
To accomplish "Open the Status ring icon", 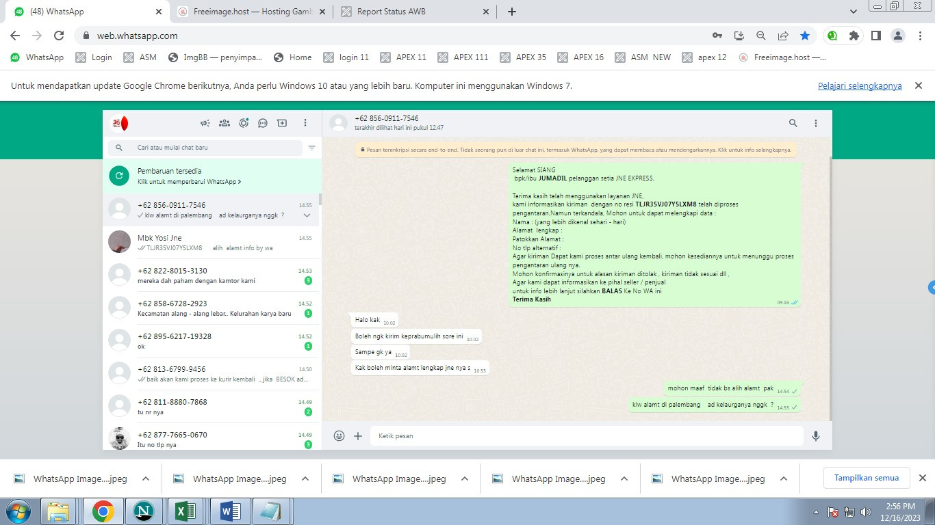I will [244, 123].
